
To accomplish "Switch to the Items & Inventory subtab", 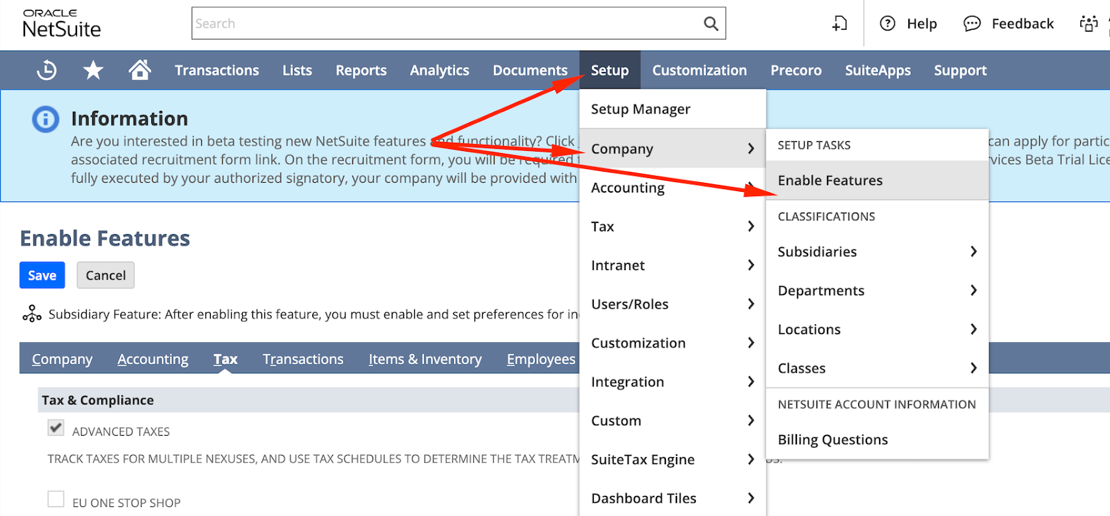I will pyautogui.click(x=425, y=359).
